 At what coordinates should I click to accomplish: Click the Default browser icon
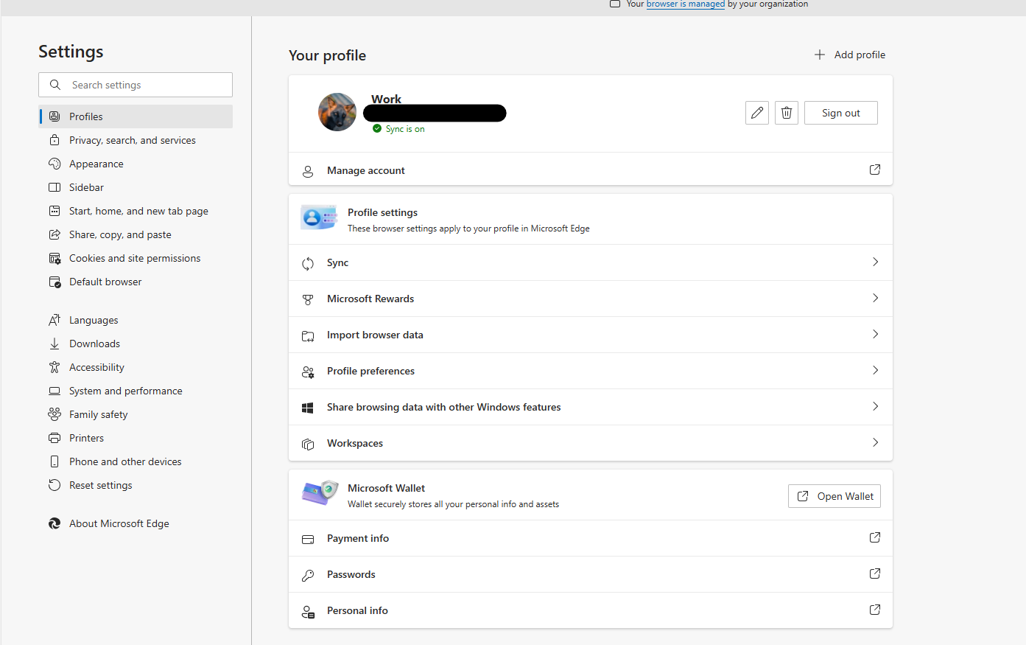tap(55, 282)
